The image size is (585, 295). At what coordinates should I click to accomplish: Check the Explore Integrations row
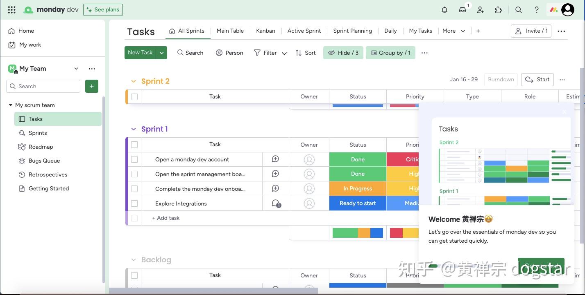(x=134, y=203)
